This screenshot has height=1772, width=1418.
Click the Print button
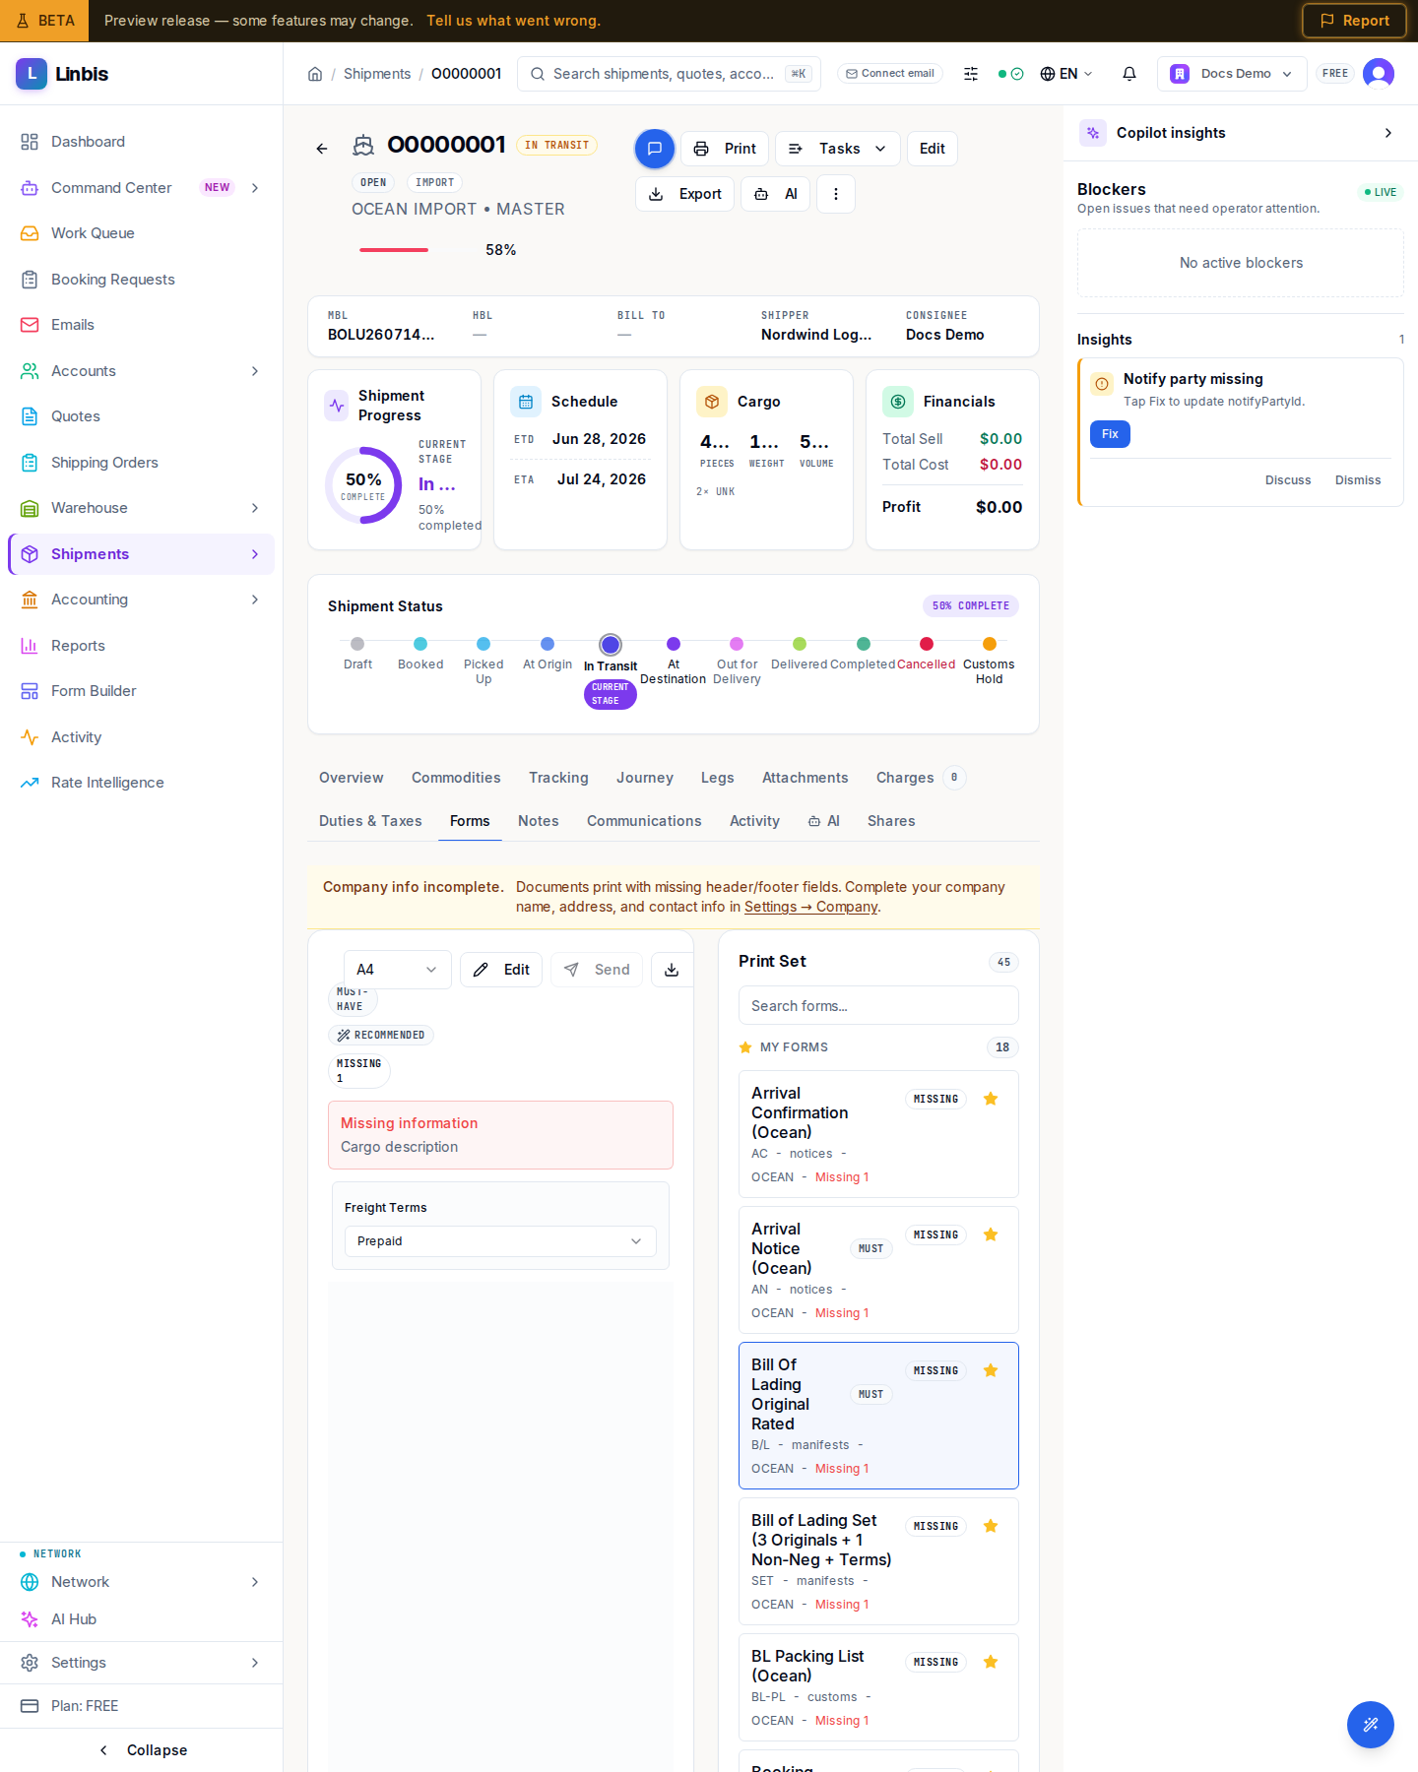coord(725,149)
